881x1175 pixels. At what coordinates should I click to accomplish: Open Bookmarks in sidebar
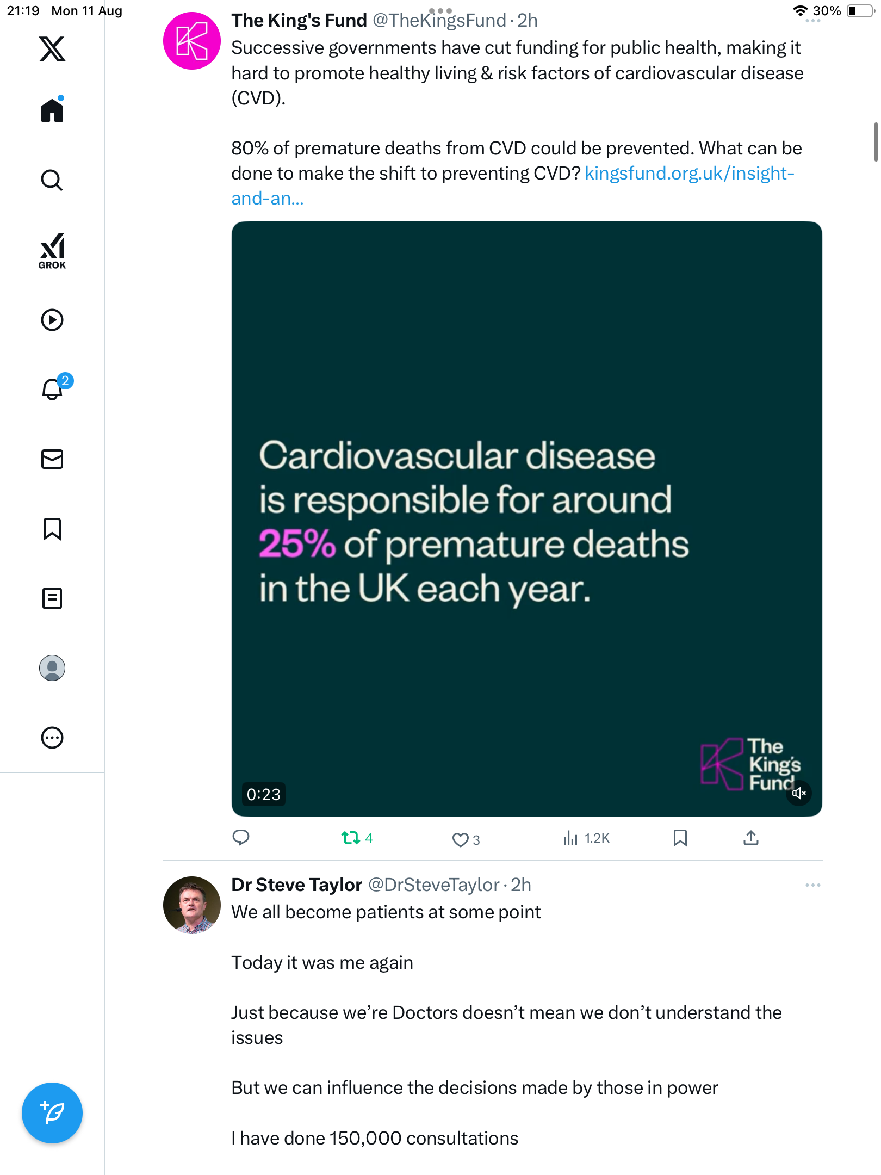tap(52, 529)
